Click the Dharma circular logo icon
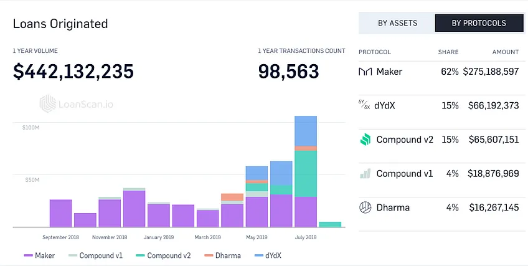528x266 pixels. pos(365,207)
